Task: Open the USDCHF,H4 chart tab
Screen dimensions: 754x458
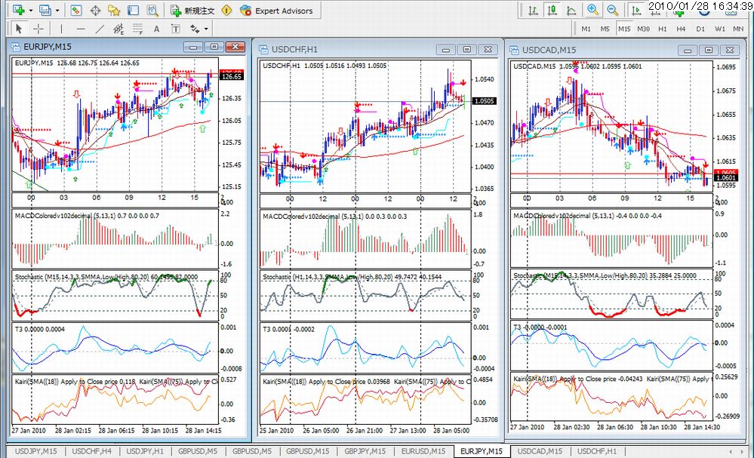Action: coord(91,451)
